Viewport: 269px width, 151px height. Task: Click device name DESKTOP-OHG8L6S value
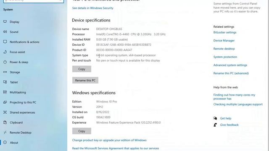(109, 29)
